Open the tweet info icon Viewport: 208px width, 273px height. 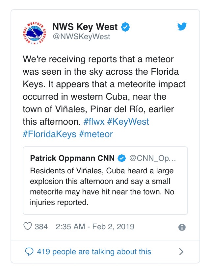pos(182,227)
